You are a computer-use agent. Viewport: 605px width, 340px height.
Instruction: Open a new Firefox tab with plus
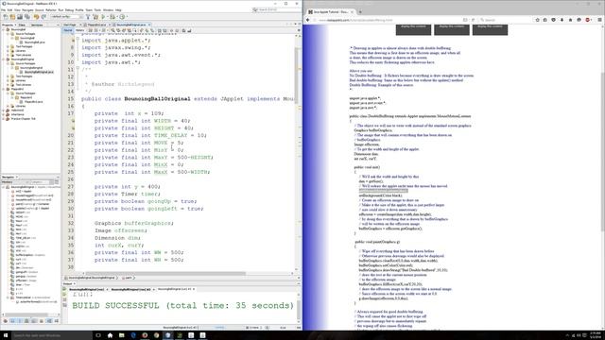pyautogui.click(x=360, y=12)
